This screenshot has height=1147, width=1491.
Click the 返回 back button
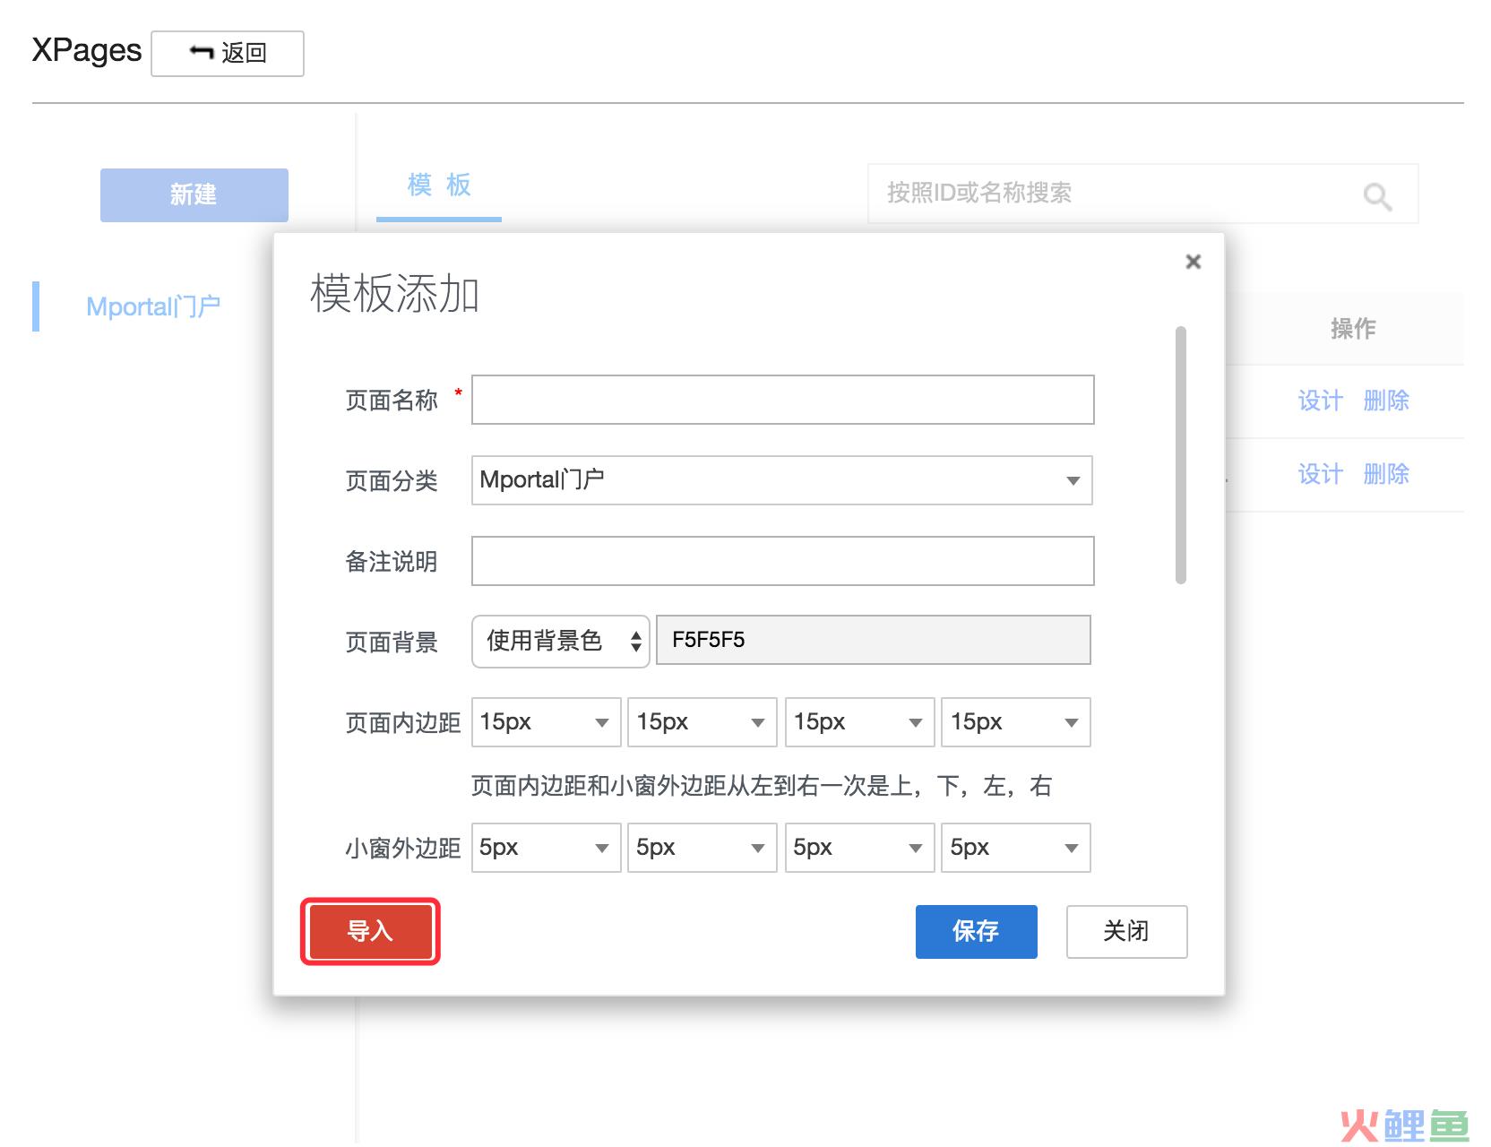(228, 54)
